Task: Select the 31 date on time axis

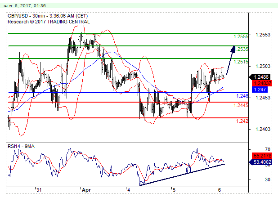Action: (x=40, y=190)
